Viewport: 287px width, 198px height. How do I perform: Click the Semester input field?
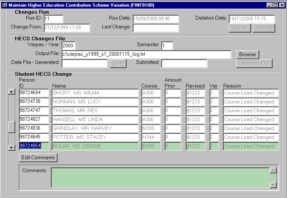click(x=167, y=45)
